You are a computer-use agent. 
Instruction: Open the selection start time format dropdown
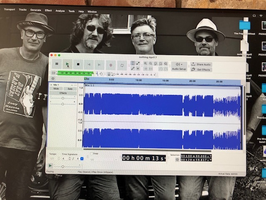(211, 156)
